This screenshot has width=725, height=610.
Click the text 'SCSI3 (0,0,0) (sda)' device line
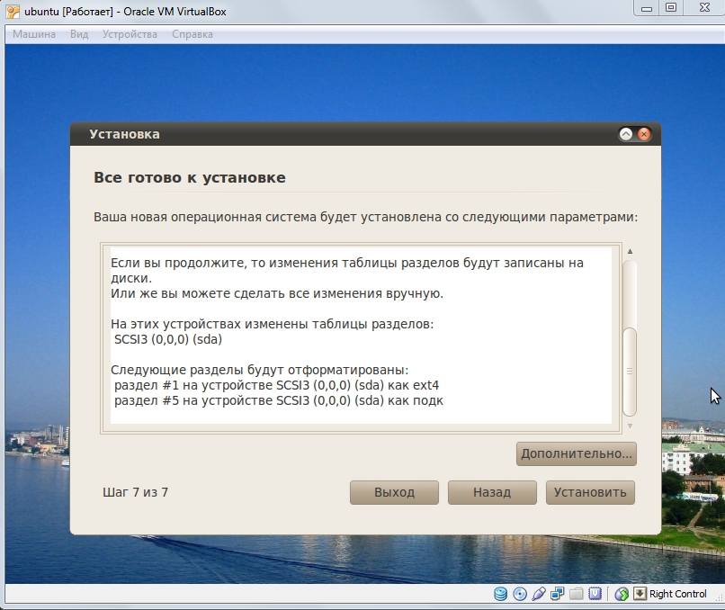(x=168, y=339)
